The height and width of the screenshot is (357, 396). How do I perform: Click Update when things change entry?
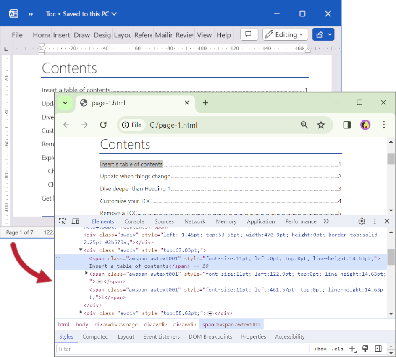135,176
